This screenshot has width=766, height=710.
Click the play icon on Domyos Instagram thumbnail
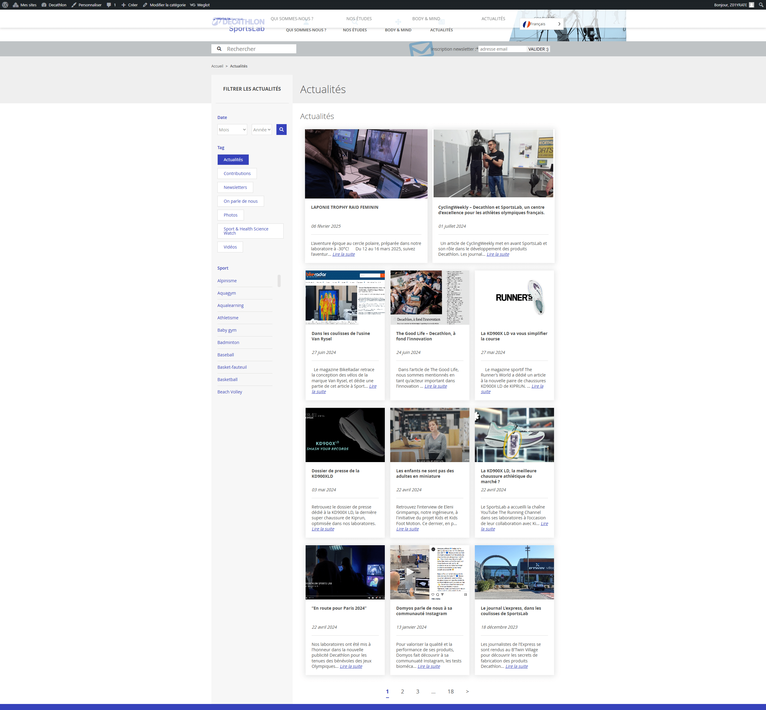[410, 572]
